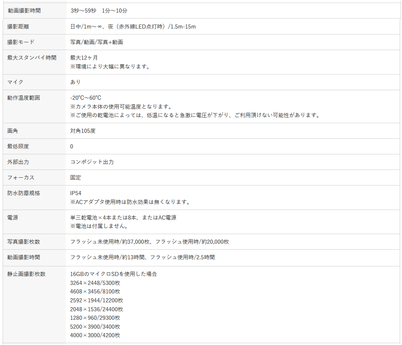Click the コンポジット出力 value text
The height and width of the screenshot is (345, 402).
coord(92,162)
